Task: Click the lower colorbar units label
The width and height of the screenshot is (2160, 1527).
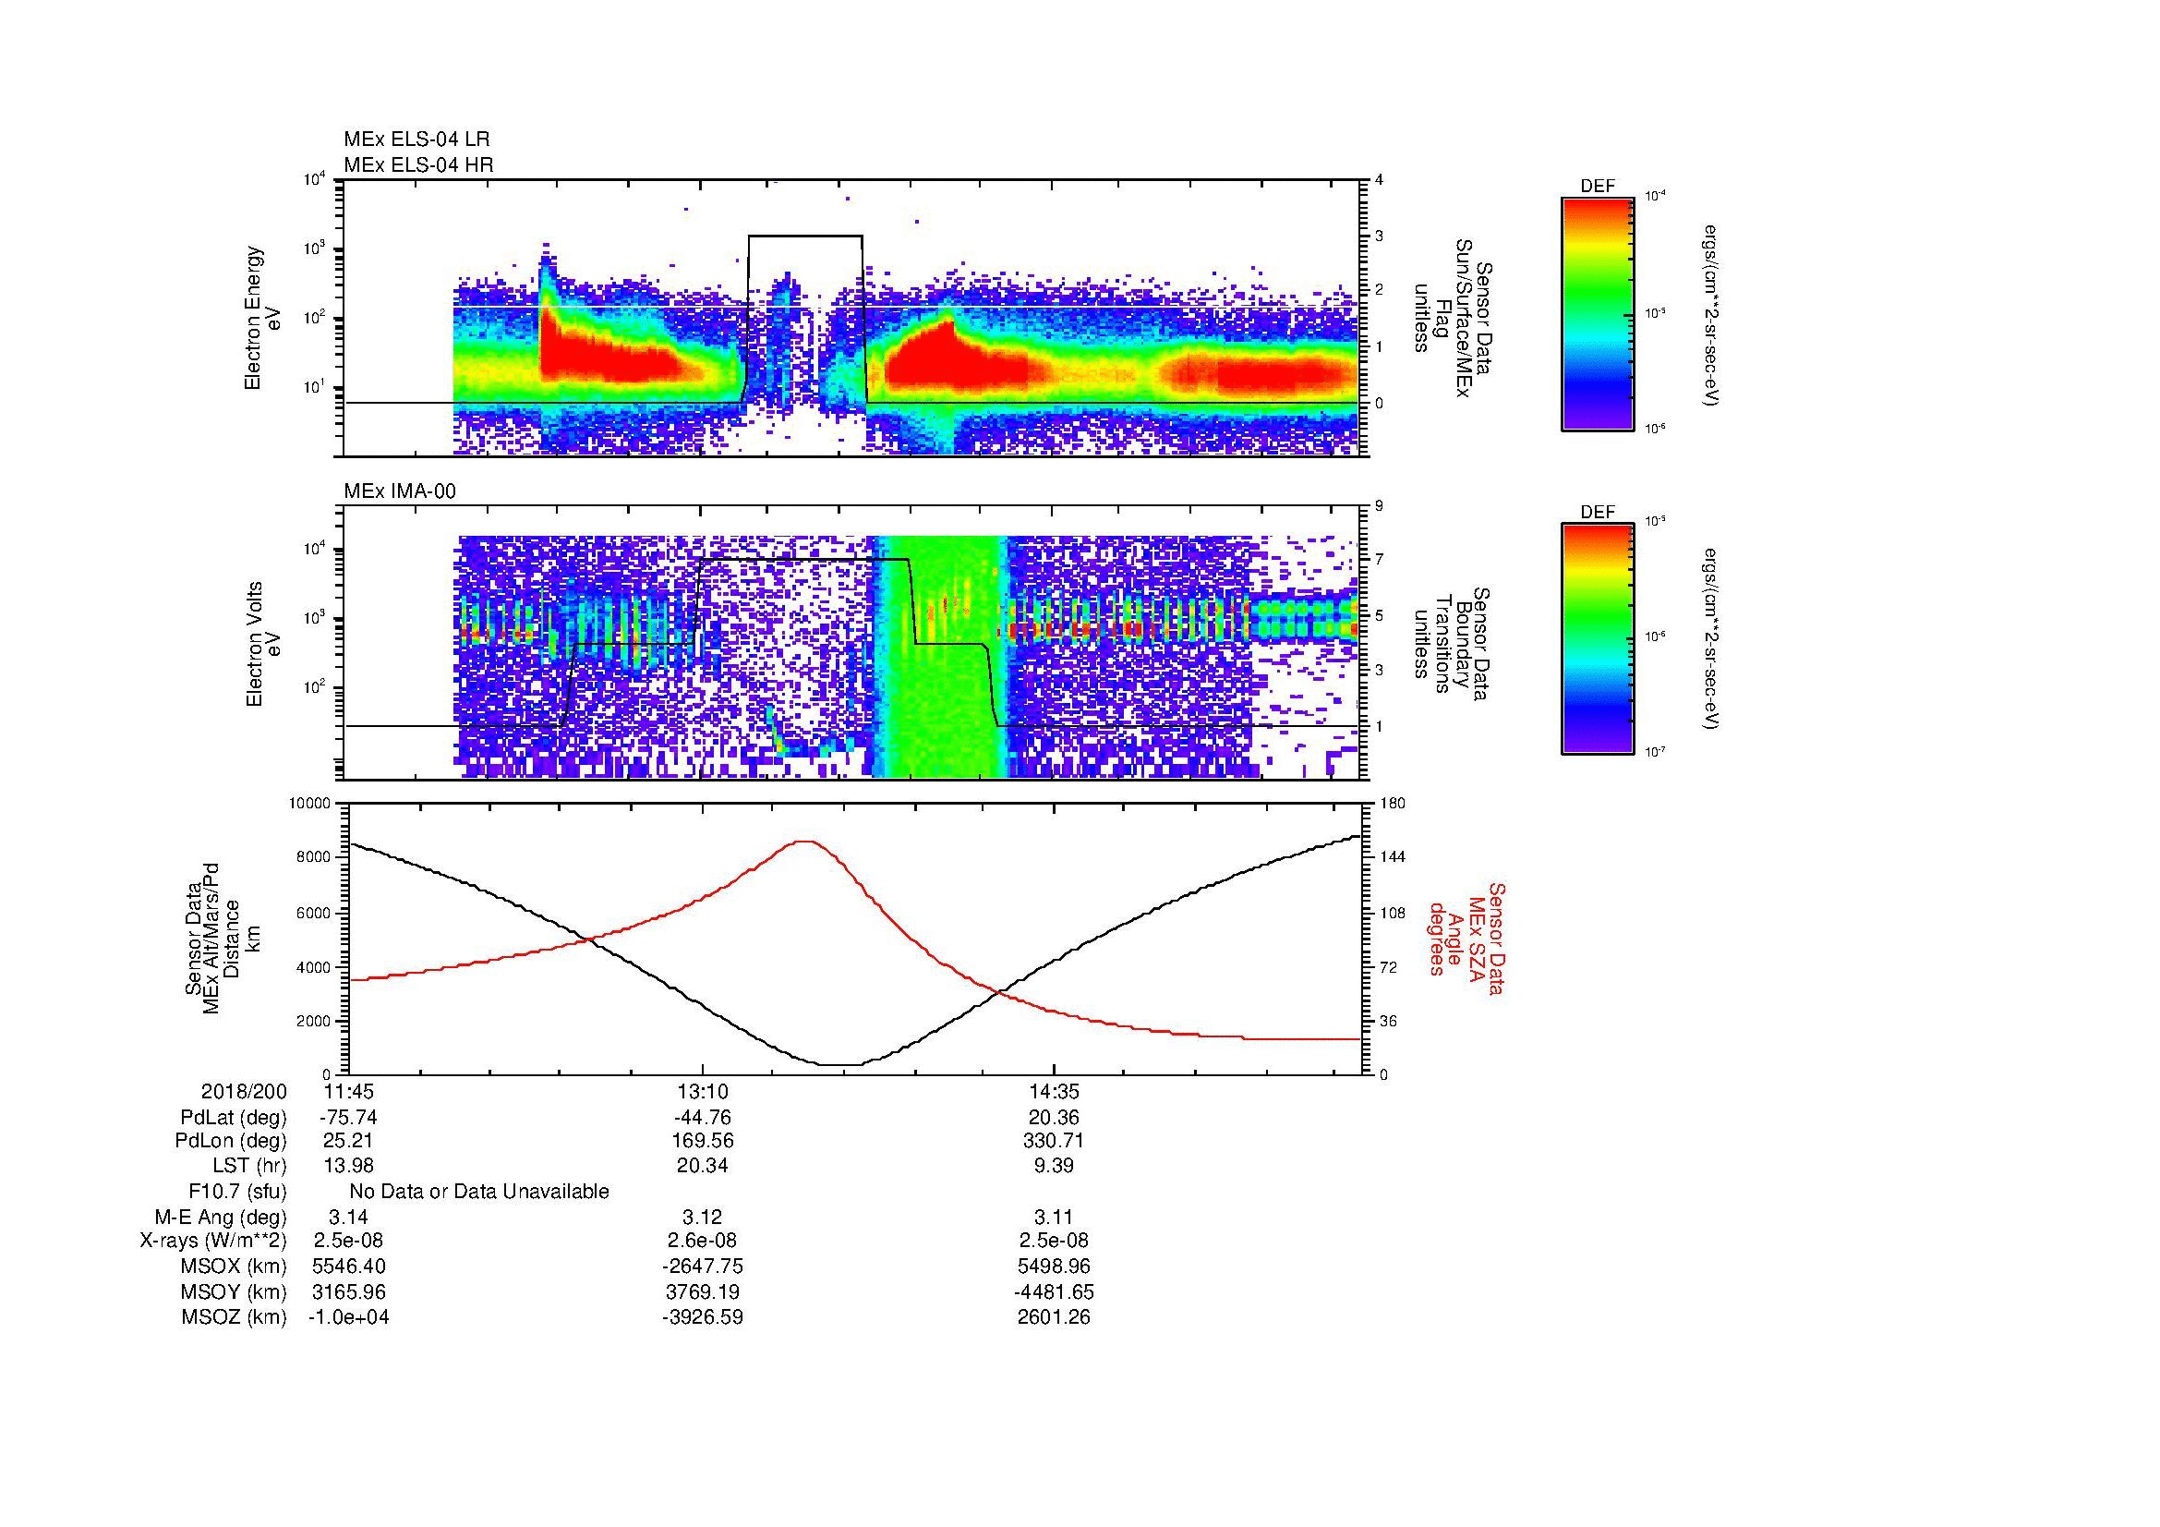Action: 1710,640
